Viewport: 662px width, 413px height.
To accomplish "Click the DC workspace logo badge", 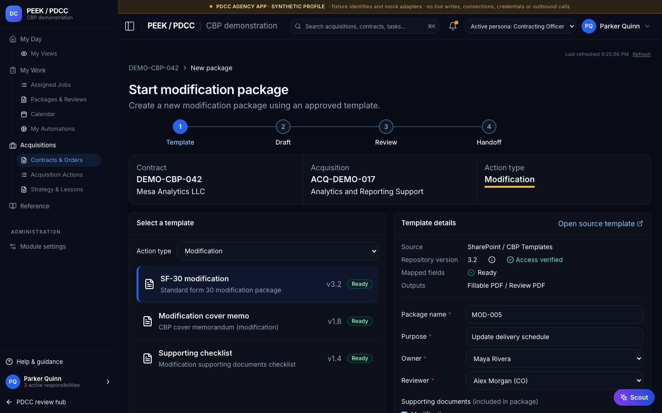I will [14, 14].
